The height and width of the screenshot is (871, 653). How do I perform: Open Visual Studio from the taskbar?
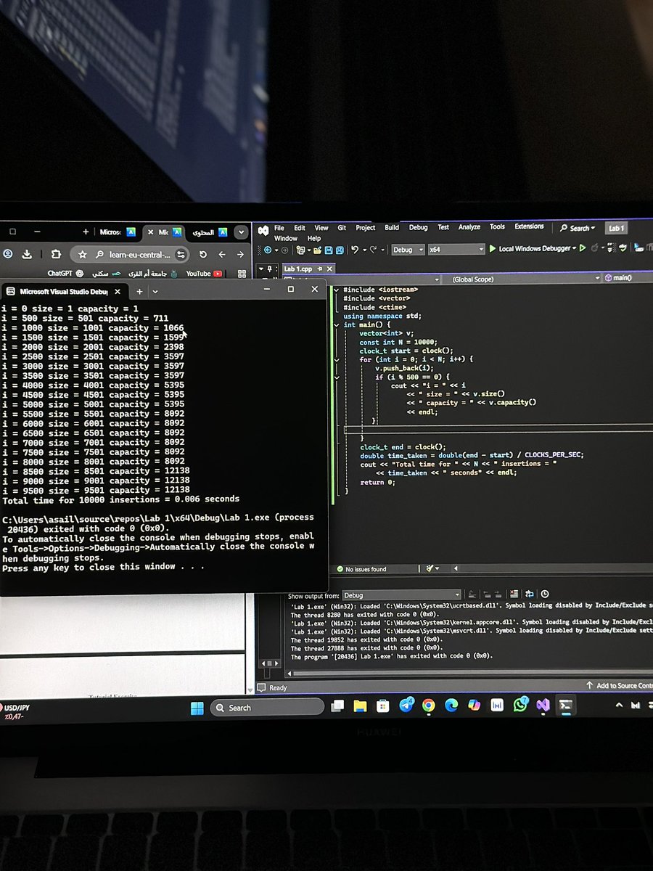pos(543,705)
